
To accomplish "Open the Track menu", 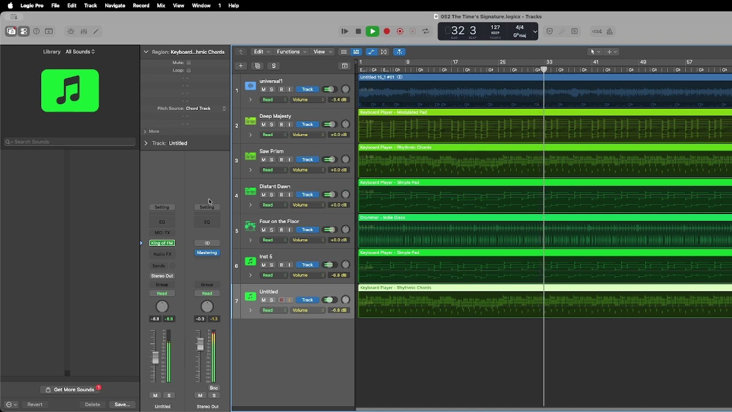I will coord(90,6).
